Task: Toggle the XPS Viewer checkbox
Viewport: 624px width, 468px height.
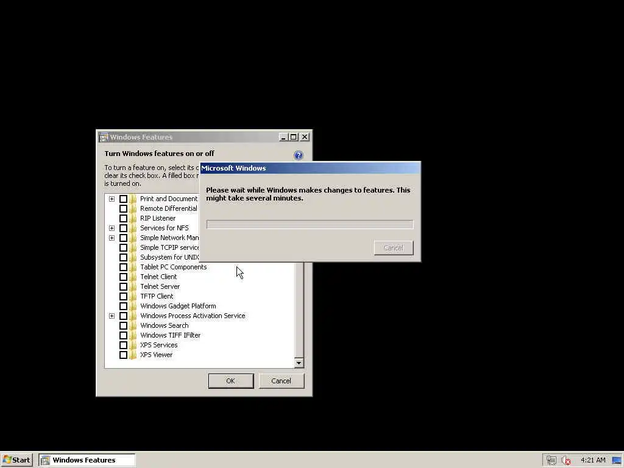Action: (123, 355)
